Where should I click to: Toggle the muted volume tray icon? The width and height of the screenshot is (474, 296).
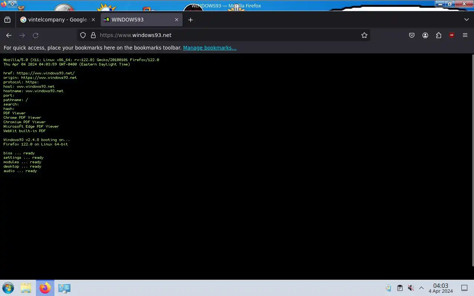click(411, 288)
